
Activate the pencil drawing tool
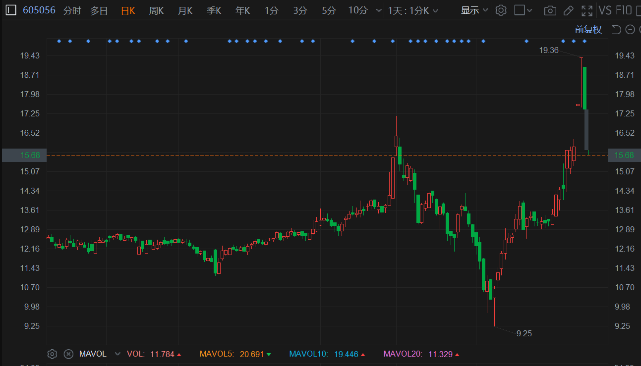click(x=569, y=10)
